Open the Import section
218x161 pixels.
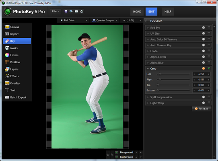point(17,34)
